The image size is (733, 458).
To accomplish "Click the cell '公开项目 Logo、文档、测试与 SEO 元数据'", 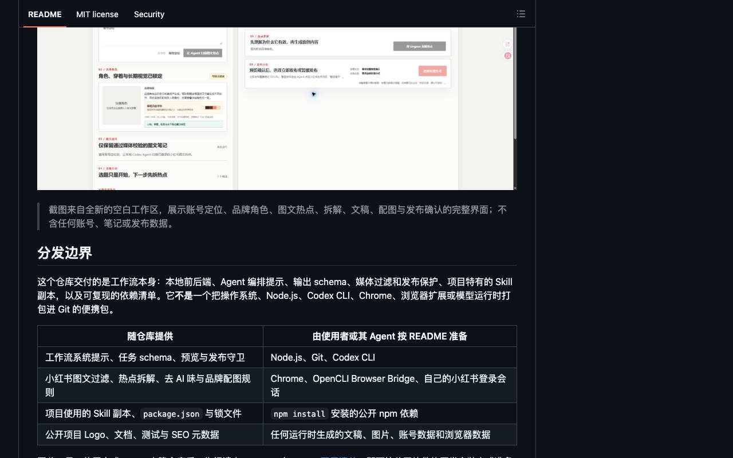I will 150,435.
